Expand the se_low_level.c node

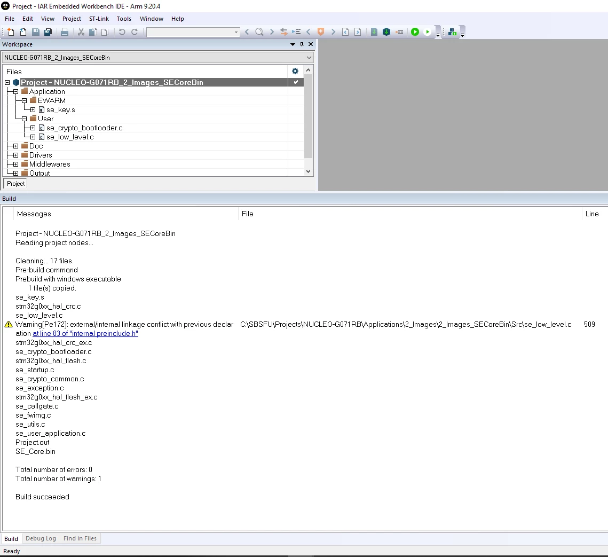coord(33,137)
